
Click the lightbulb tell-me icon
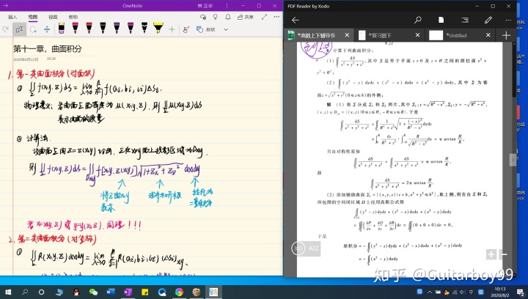point(216,17)
